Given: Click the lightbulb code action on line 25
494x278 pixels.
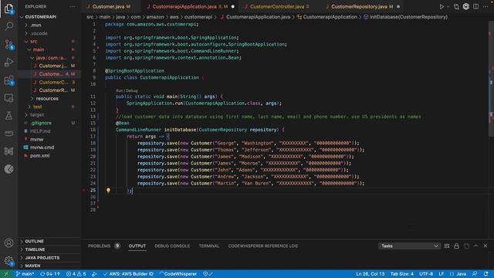Looking at the screenshot, I should pos(108,191).
